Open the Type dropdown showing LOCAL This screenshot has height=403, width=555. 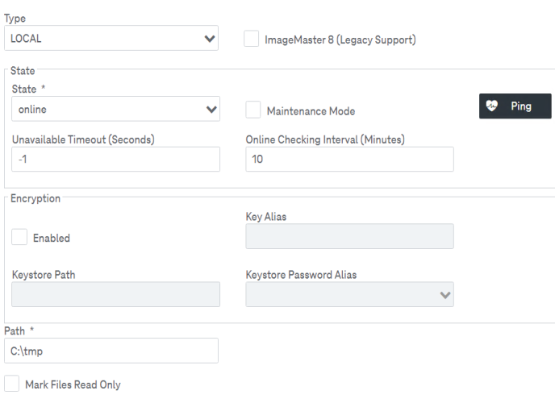pos(111,38)
